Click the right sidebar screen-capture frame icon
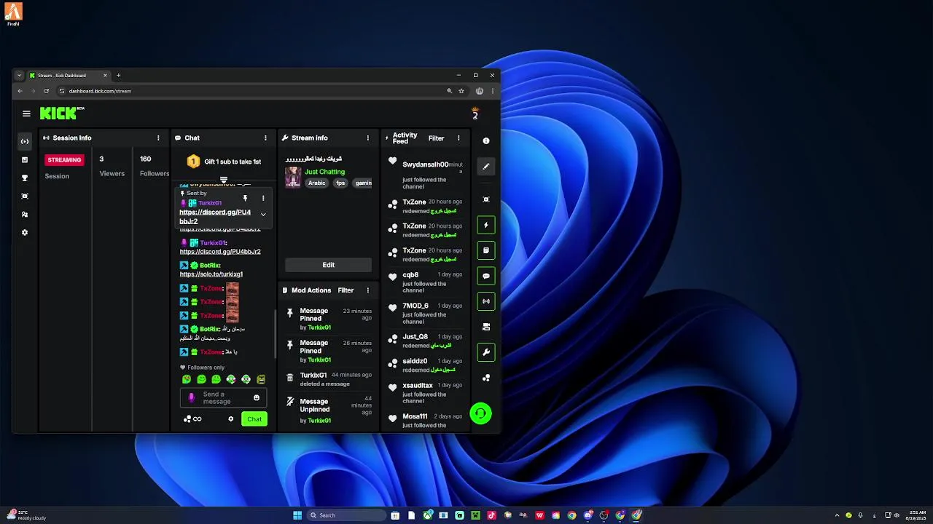933x524 pixels. [x=486, y=199]
